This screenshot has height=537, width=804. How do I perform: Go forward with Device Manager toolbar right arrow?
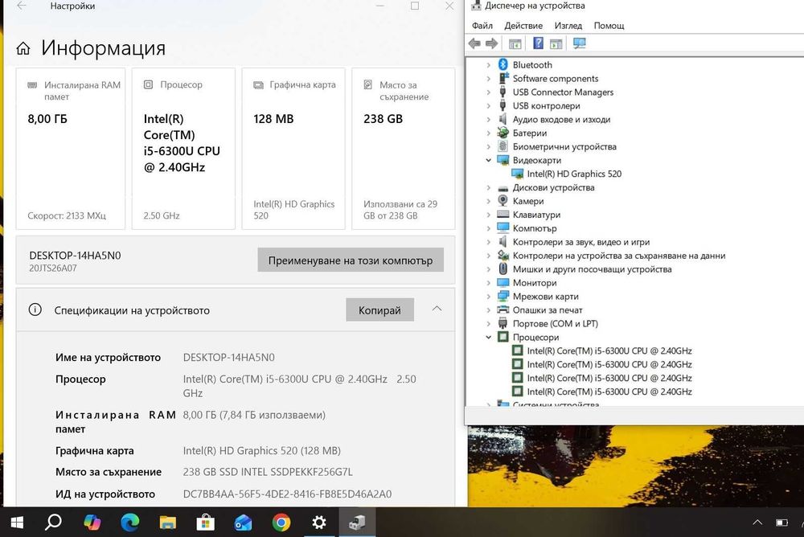[491, 43]
